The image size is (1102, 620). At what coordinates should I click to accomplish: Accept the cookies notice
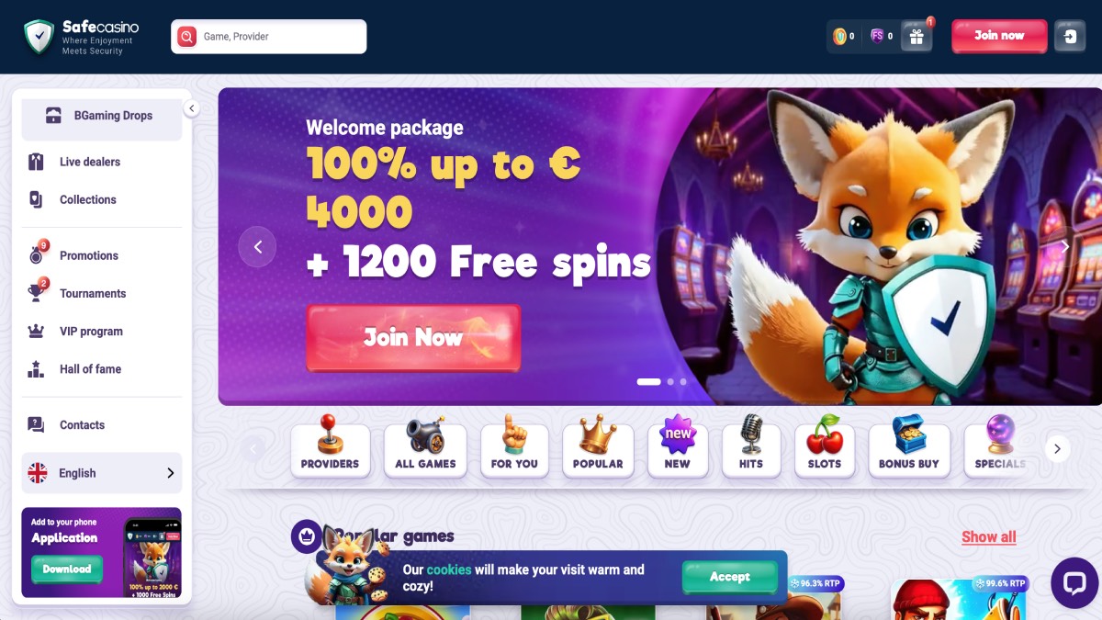click(729, 577)
